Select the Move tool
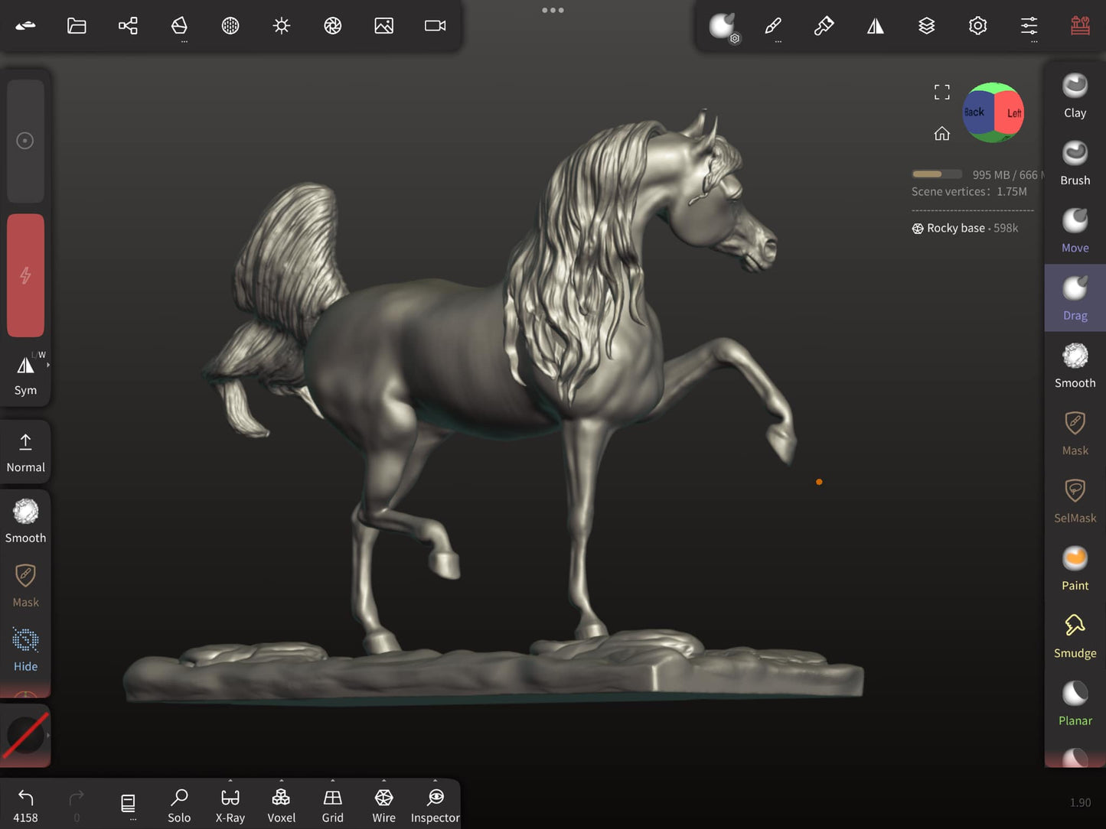Viewport: 1106px width, 829px height. pos(1075,230)
